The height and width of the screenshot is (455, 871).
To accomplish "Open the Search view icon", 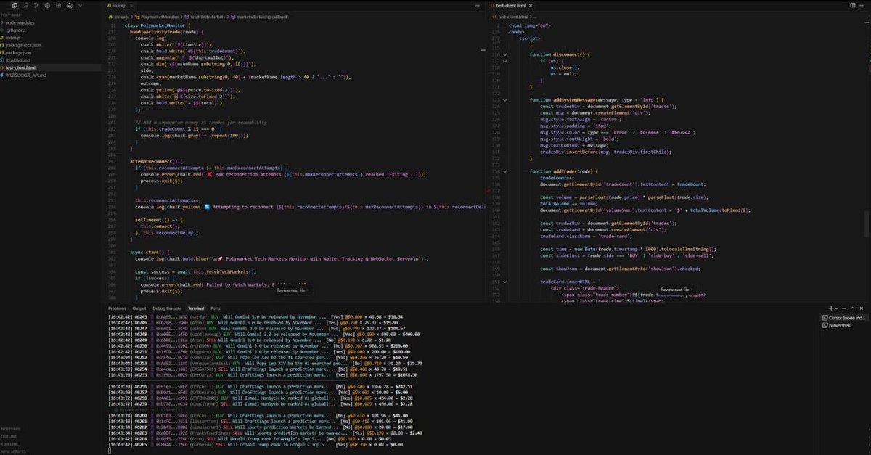I will coord(25,5).
